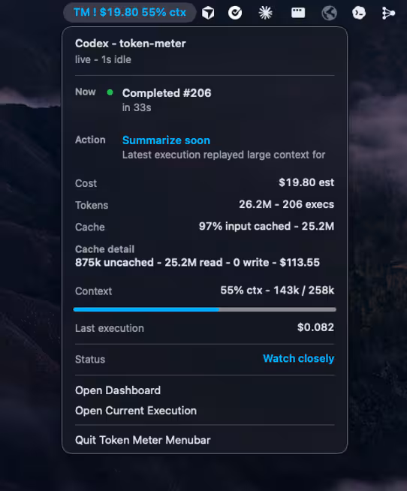The image size is (407, 491).
Task: Click the cube icon in menu bar
Action: pos(208,13)
